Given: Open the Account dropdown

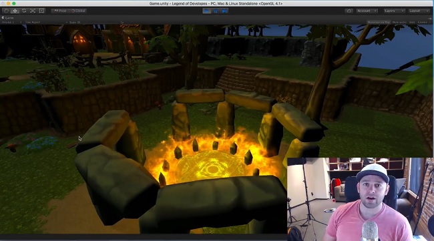Looking at the screenshot, I should (x=367, y=11).
